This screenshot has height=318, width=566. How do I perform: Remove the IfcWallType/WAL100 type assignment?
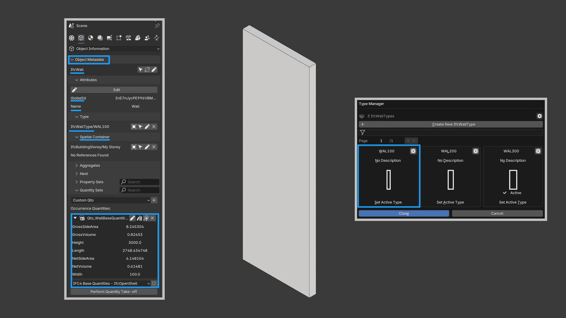click(x=154, y=127)
